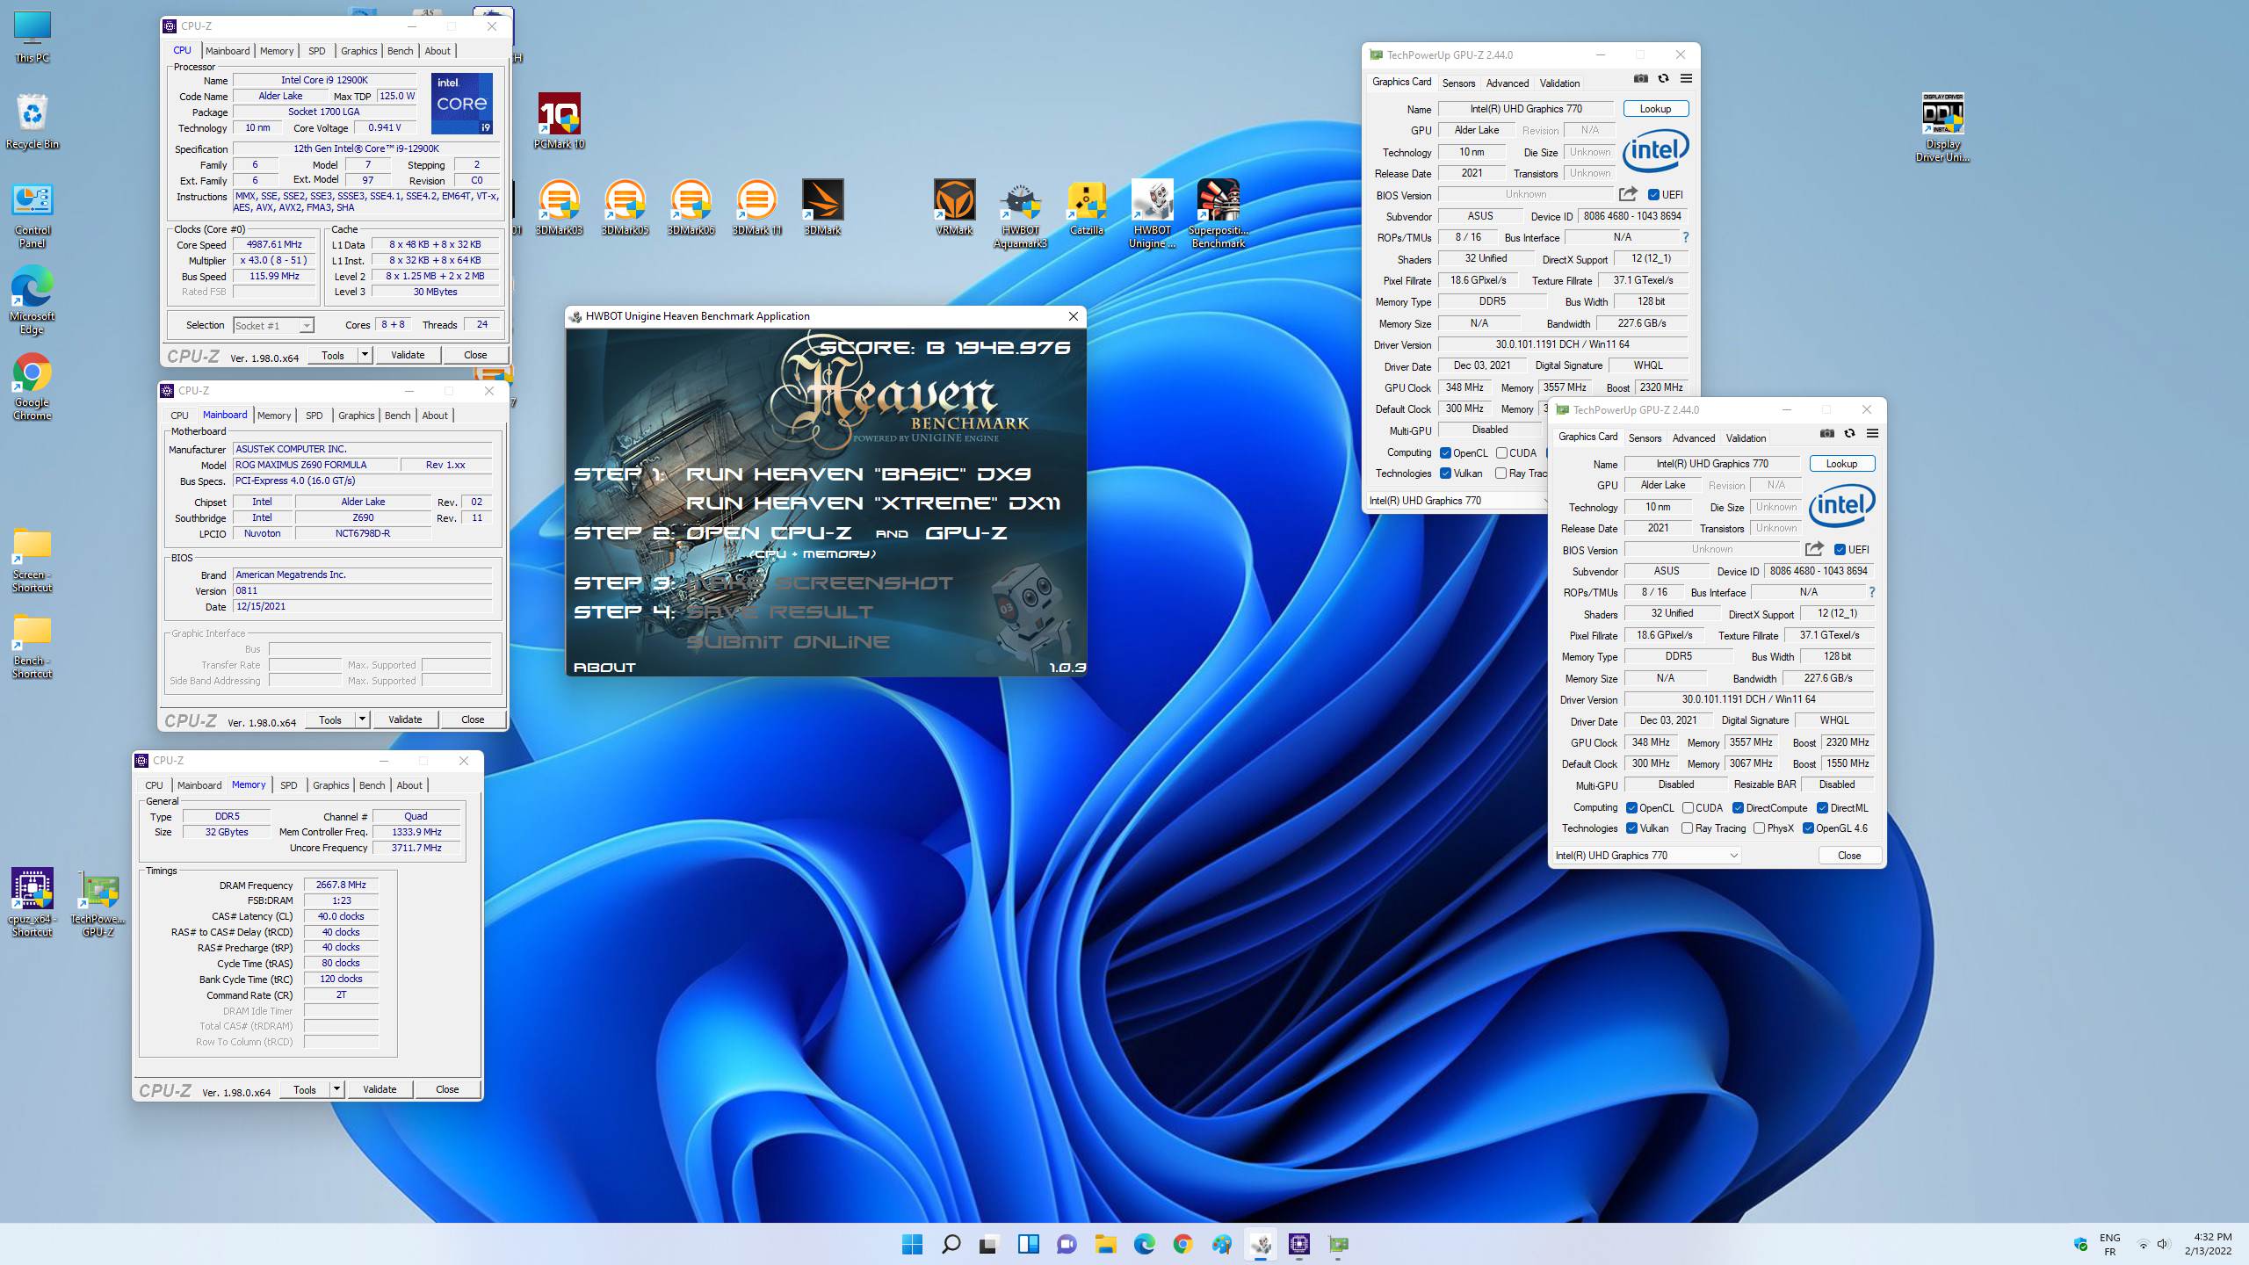The height and width of the screenshot is (1265, 2249).
Task: Switch to Bench tab in top CPU-Z window
Action: click(400, 51)
